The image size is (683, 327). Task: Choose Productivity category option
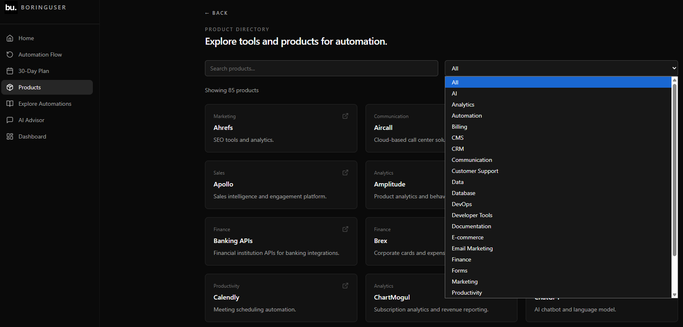(558, 293)
